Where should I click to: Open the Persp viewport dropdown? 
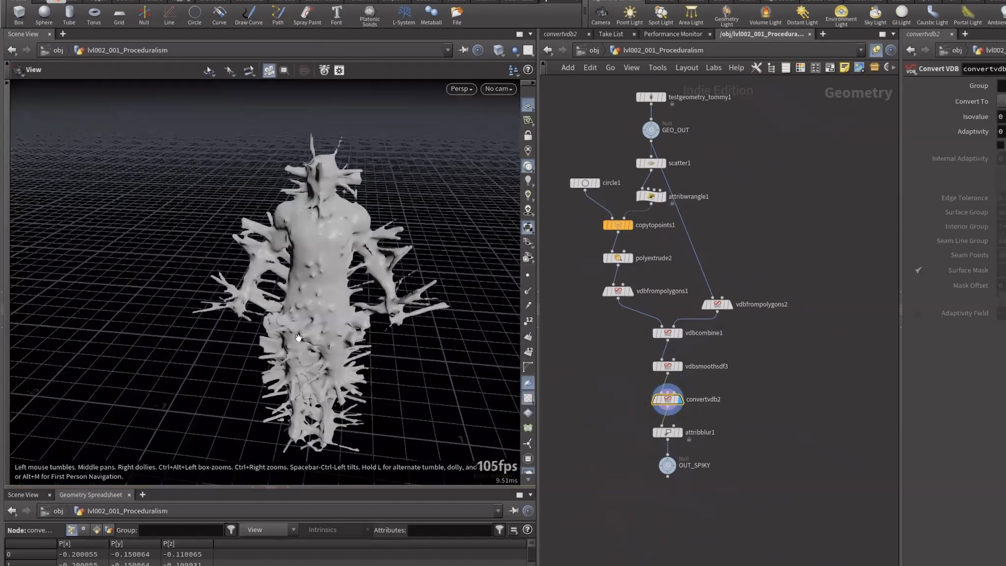(x=461, y=89)
